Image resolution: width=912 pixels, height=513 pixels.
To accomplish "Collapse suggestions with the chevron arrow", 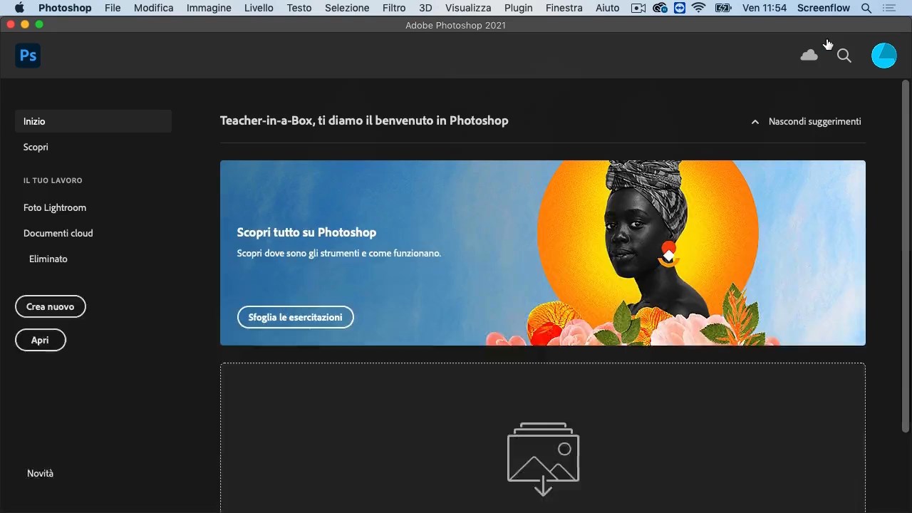I will tap(755, 122).
